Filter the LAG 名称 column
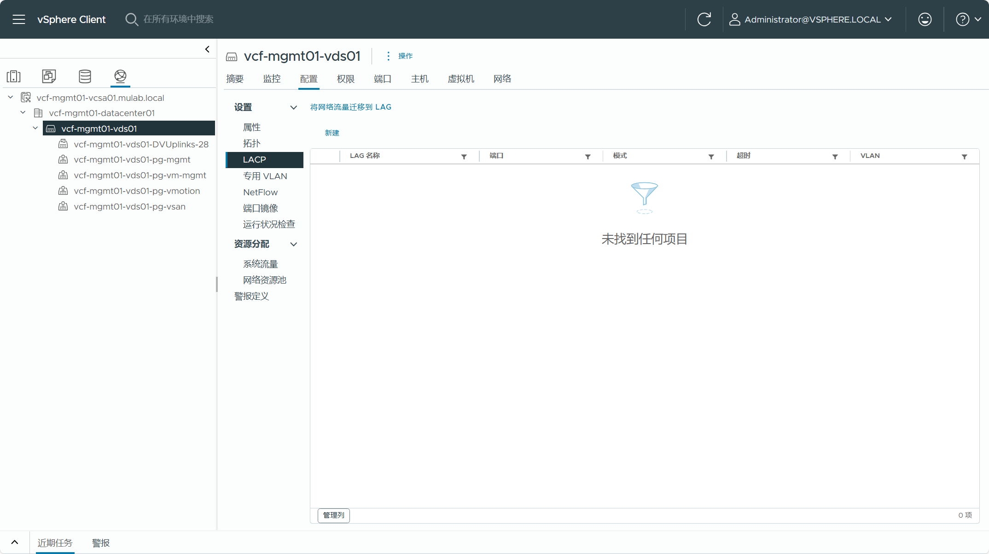989x554 pixels. click(464, 157)
